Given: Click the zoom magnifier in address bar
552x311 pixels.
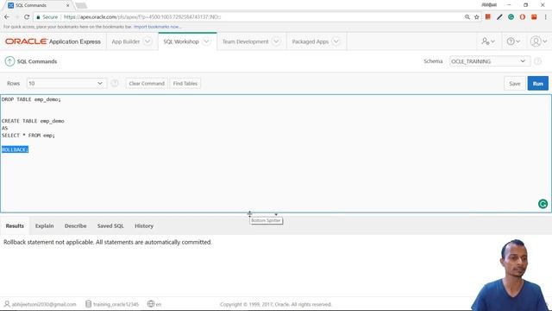Looking at the screenshot, I should (467, 17).
